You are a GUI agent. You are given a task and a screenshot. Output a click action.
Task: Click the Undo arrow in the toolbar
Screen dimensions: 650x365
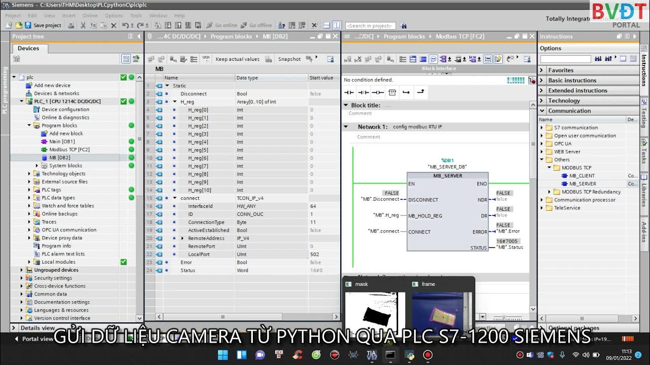pyautogui.click(x=124, y=25)
